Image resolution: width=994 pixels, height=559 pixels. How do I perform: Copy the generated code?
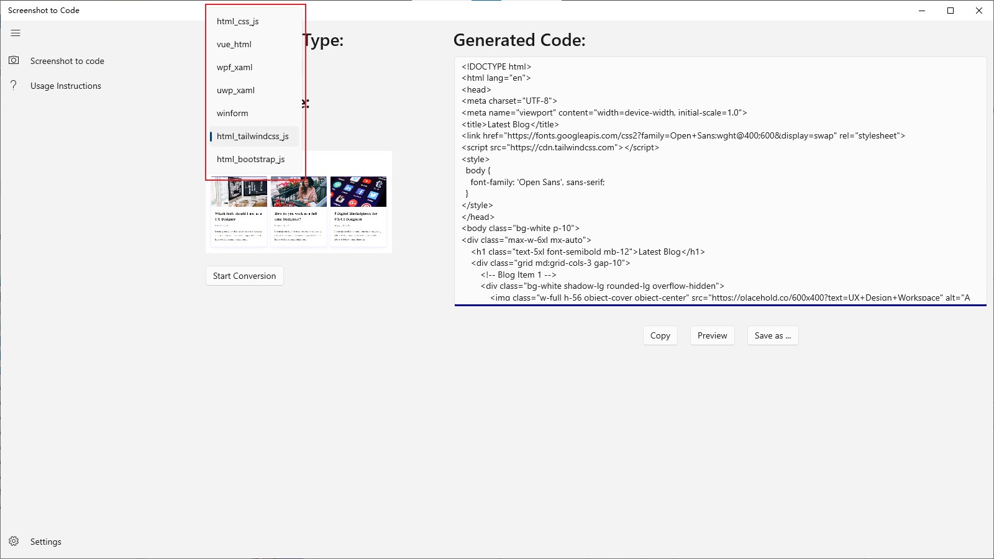click(x=660, y=335)
